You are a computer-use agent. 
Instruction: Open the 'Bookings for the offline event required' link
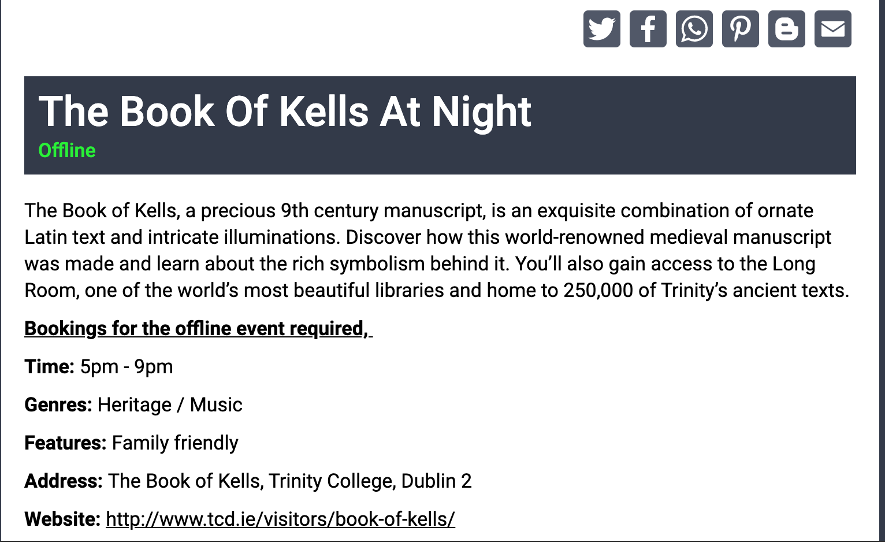tap(198, 328)
